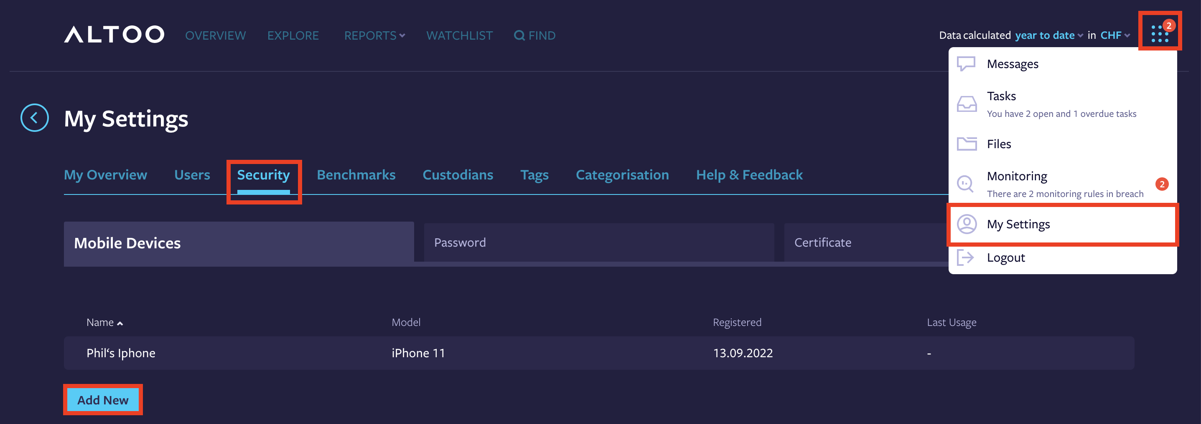Viewport: 1201px width, 424px height.
Task: Open the Custodians tab
Action: (x=458, y=175)
